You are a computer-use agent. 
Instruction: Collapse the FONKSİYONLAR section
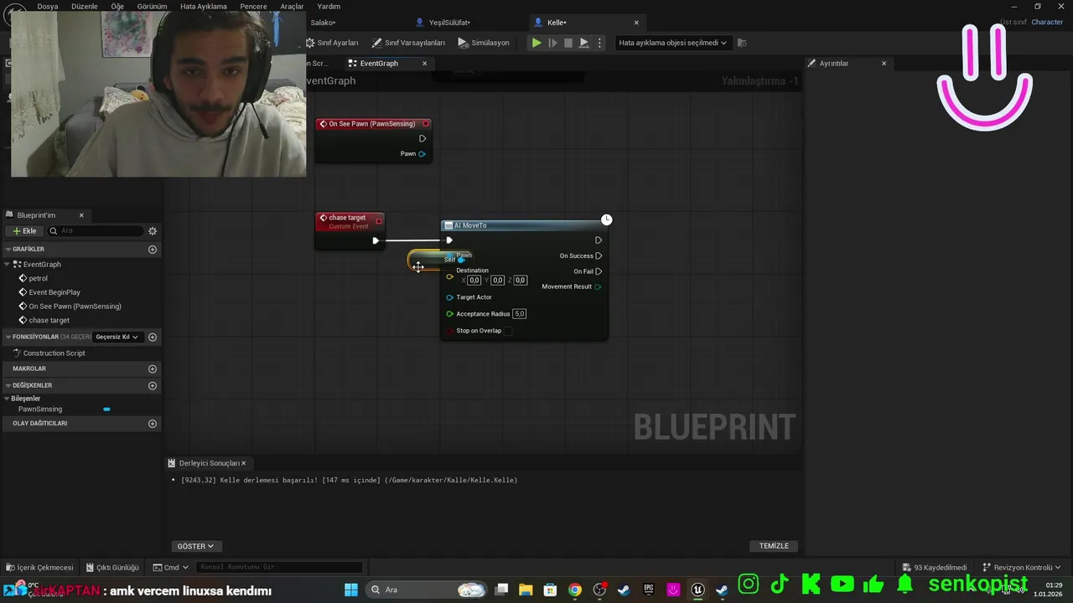coord(8,337)
